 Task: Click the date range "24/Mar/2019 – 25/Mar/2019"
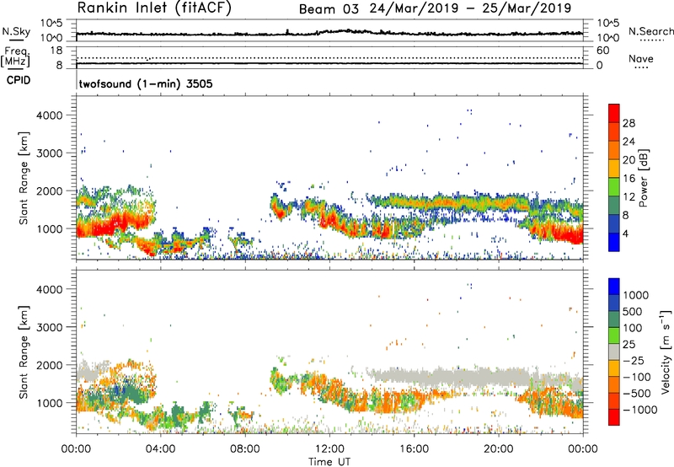click(471, 8)
